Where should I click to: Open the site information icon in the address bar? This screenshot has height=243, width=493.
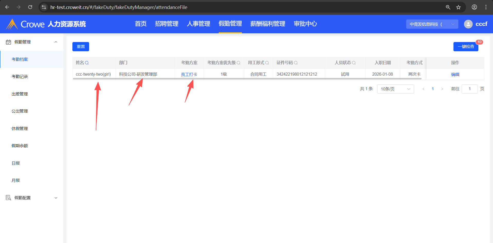tap(44, 7)
